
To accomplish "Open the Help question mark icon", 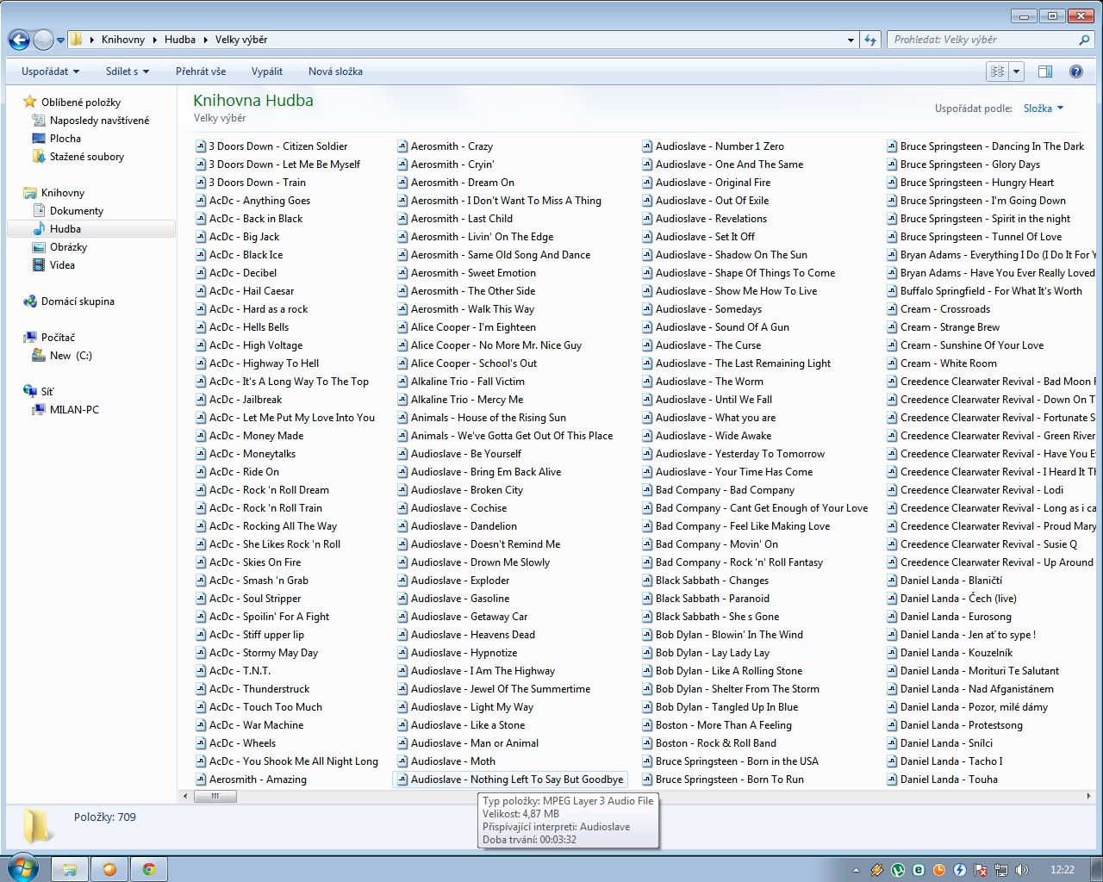I will pyautogui.click(x=1075, y=71).
